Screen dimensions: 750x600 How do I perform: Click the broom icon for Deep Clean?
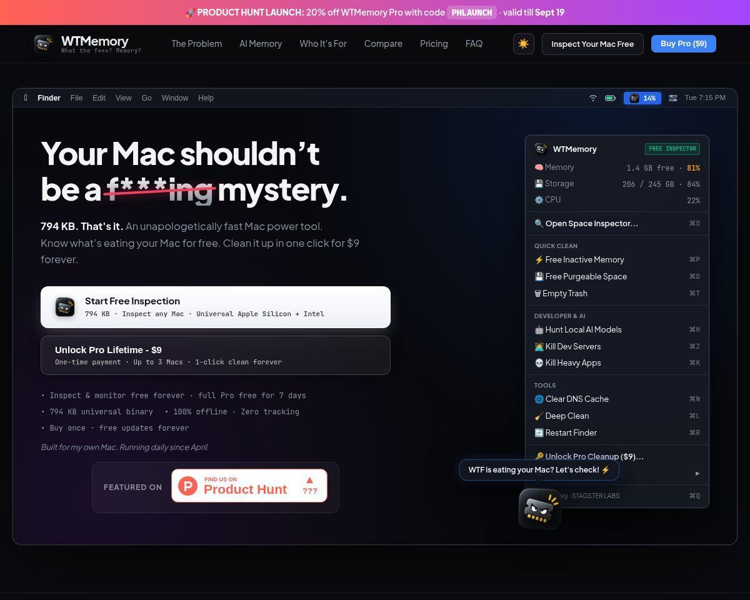[x=539, y=416]
